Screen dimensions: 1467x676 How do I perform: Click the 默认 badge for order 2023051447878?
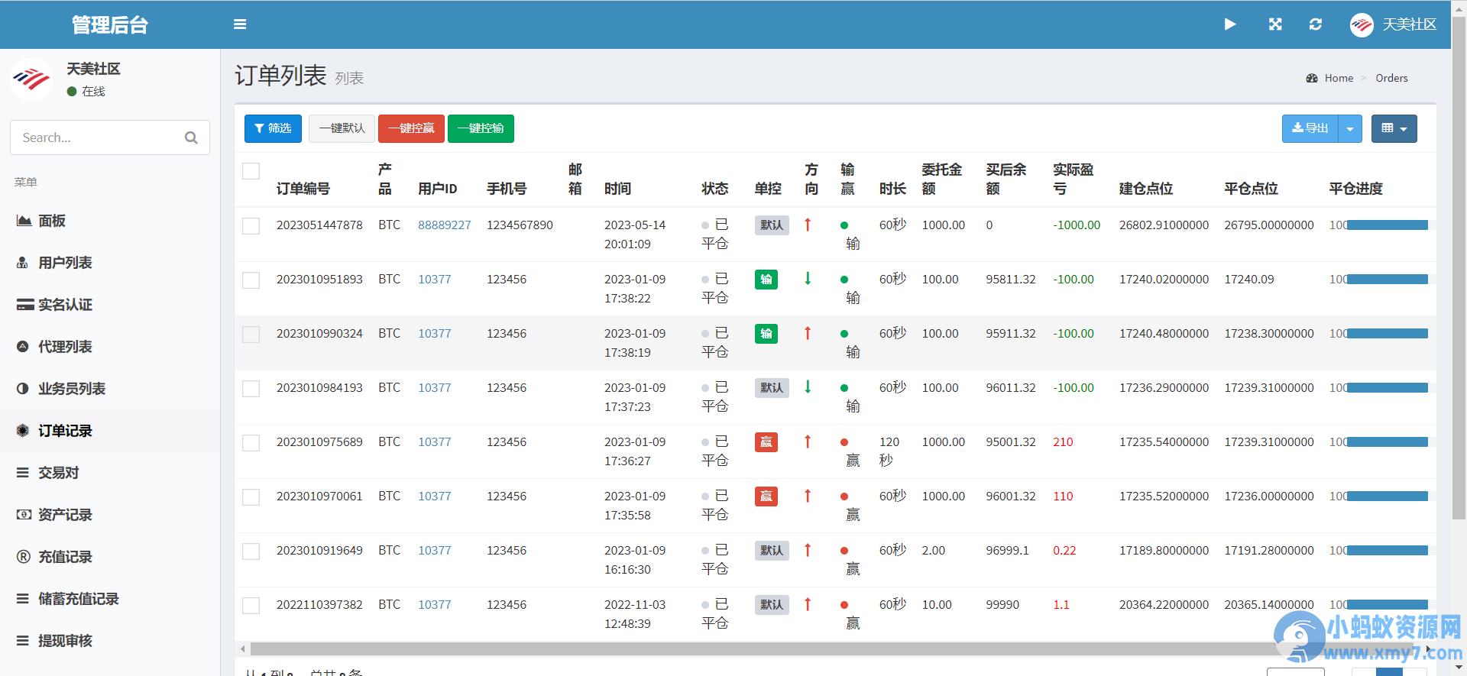pyautogui.click(x=772, y=225)
